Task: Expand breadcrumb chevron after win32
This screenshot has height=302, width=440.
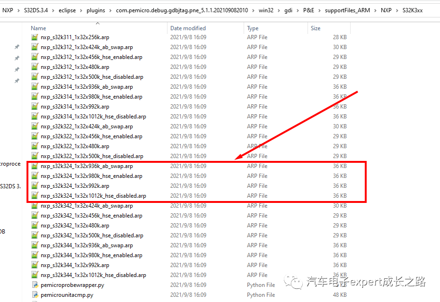Action: 279,11
